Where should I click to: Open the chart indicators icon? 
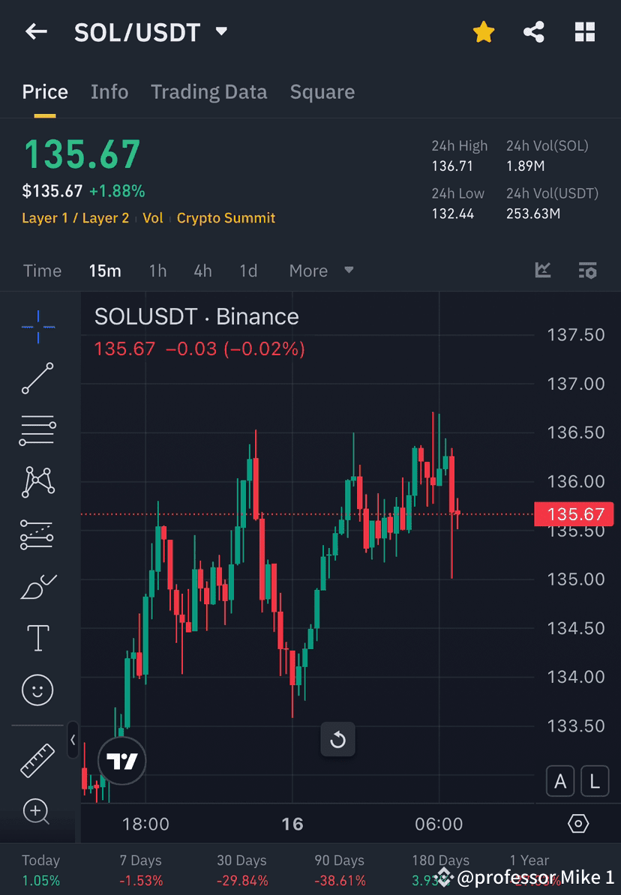tap(542, 271)
